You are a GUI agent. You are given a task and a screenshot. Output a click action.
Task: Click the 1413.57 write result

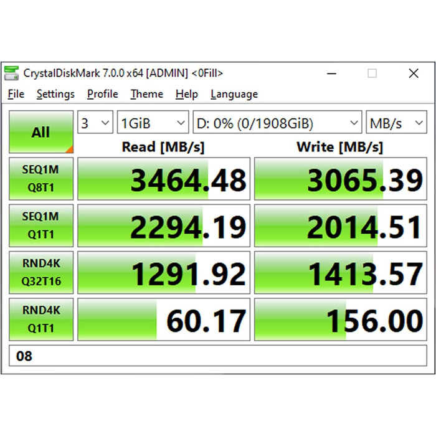click(341, 273)
